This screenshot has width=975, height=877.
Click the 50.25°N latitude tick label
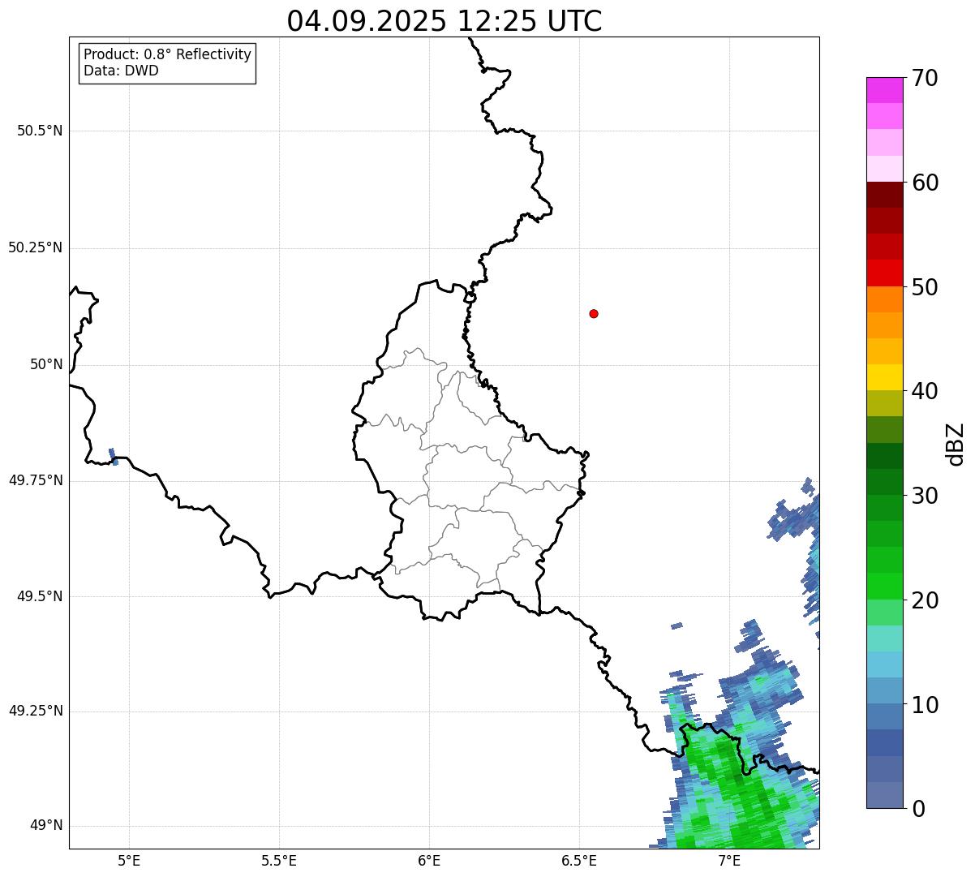[36, 247]
